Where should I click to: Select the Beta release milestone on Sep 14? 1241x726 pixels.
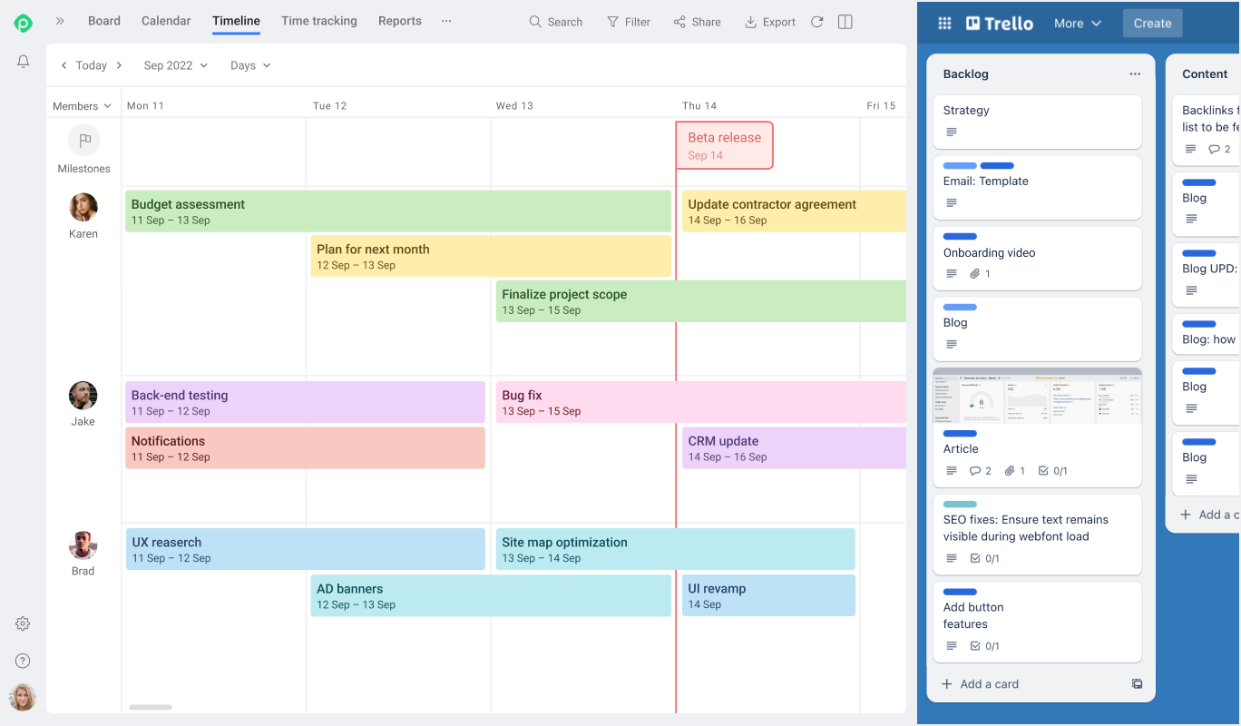coord(724,145)
